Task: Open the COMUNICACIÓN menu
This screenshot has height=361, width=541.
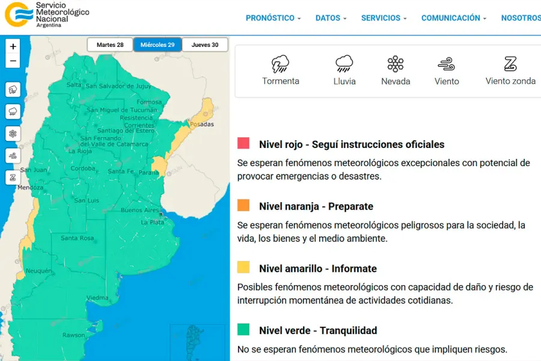Action: point(454,18)
